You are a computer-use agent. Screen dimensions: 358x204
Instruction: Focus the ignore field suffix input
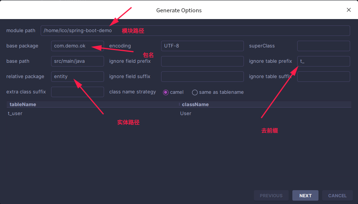[x=202, y=77]
